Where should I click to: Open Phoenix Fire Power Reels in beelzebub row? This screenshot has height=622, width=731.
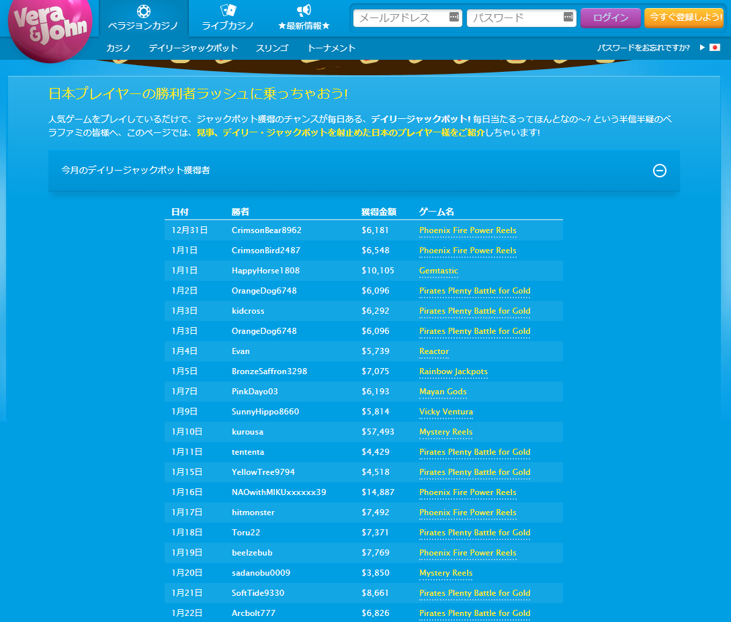pos(468,553)
